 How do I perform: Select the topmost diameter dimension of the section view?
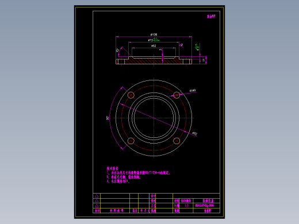tap(154, 34)
